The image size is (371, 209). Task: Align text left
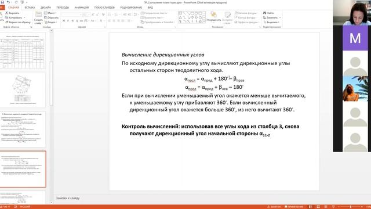click(x=110, y=21)
